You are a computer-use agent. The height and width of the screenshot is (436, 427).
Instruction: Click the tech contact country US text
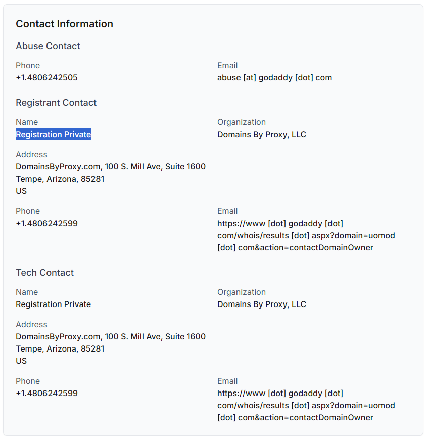point(21,361)
